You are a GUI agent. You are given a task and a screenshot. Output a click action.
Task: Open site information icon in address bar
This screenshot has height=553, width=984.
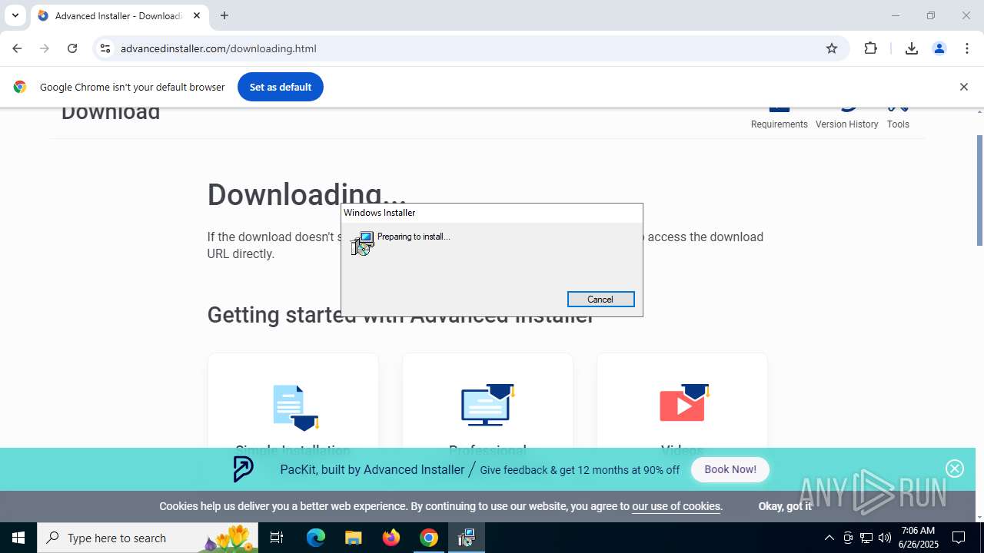click(105, 48)
